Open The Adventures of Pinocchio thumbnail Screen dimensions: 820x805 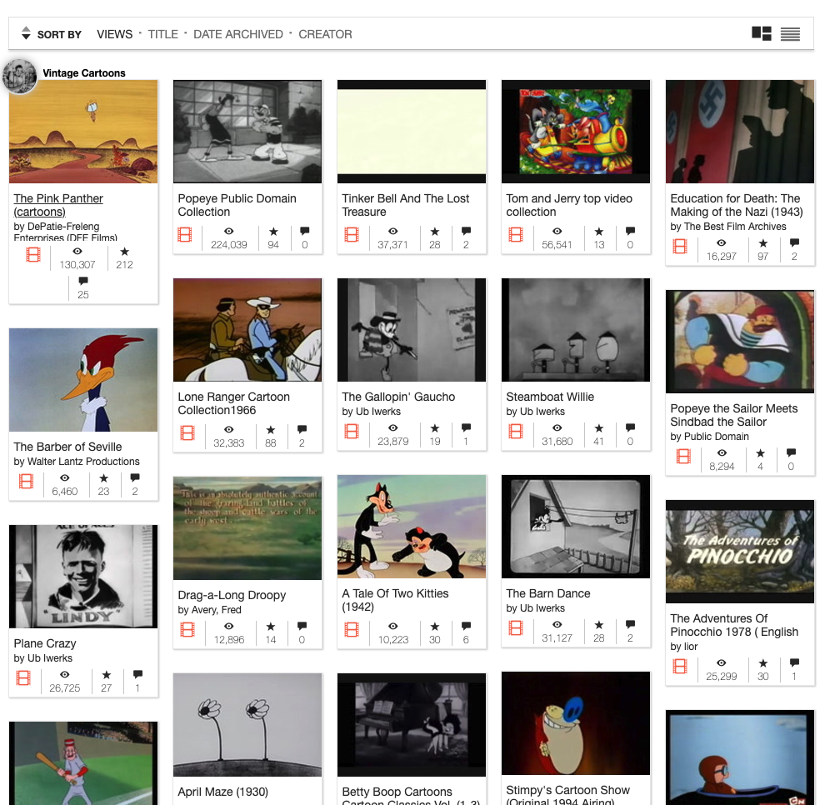click(740, 552)
